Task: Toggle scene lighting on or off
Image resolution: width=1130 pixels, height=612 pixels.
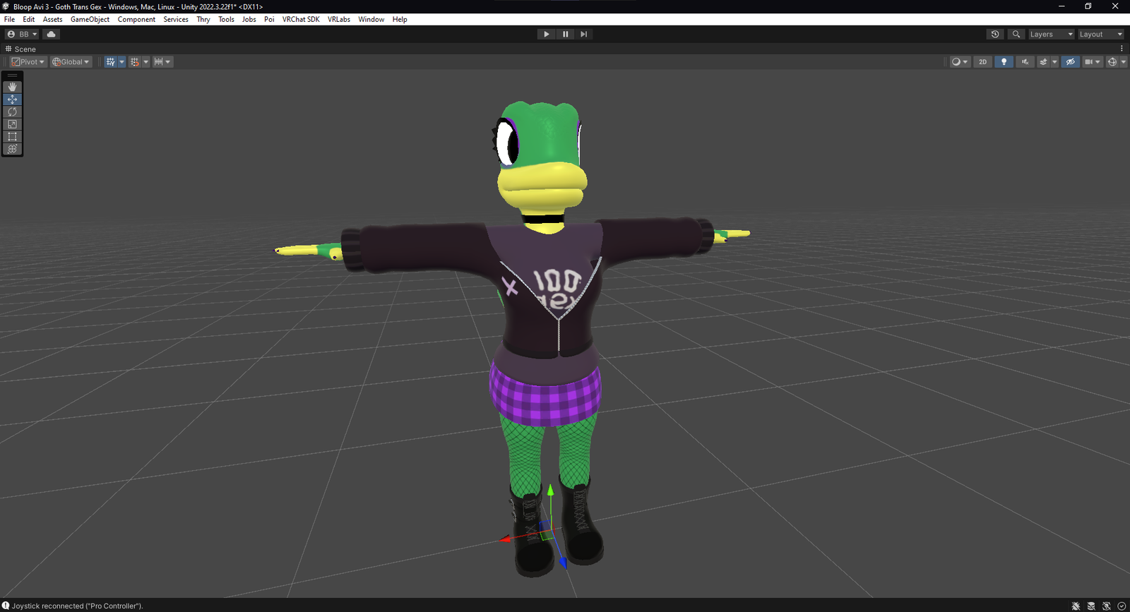Action: pos(1004,62)
